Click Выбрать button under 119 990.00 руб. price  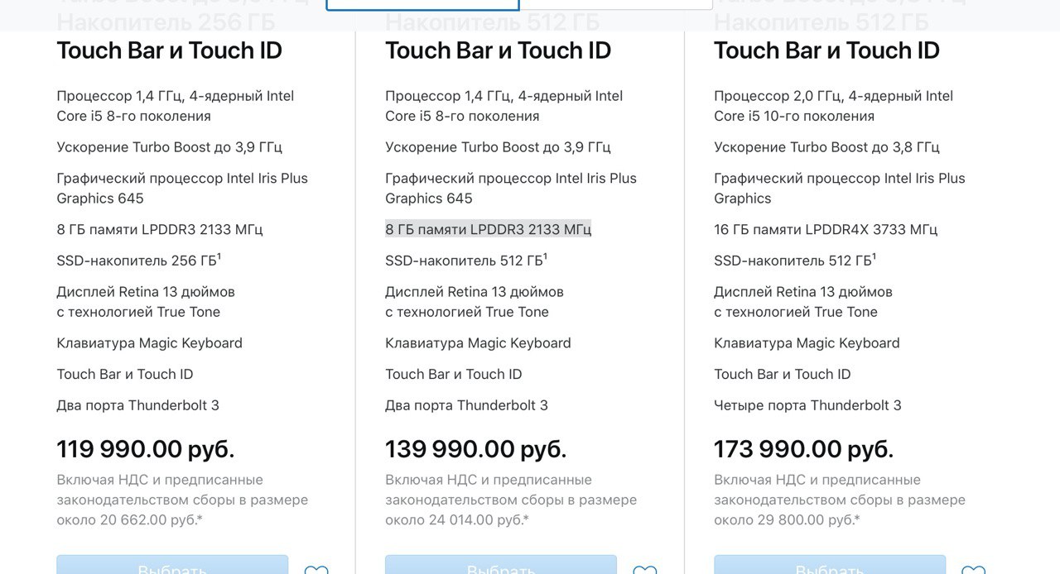pyautogui.click(x=172, y=565)
